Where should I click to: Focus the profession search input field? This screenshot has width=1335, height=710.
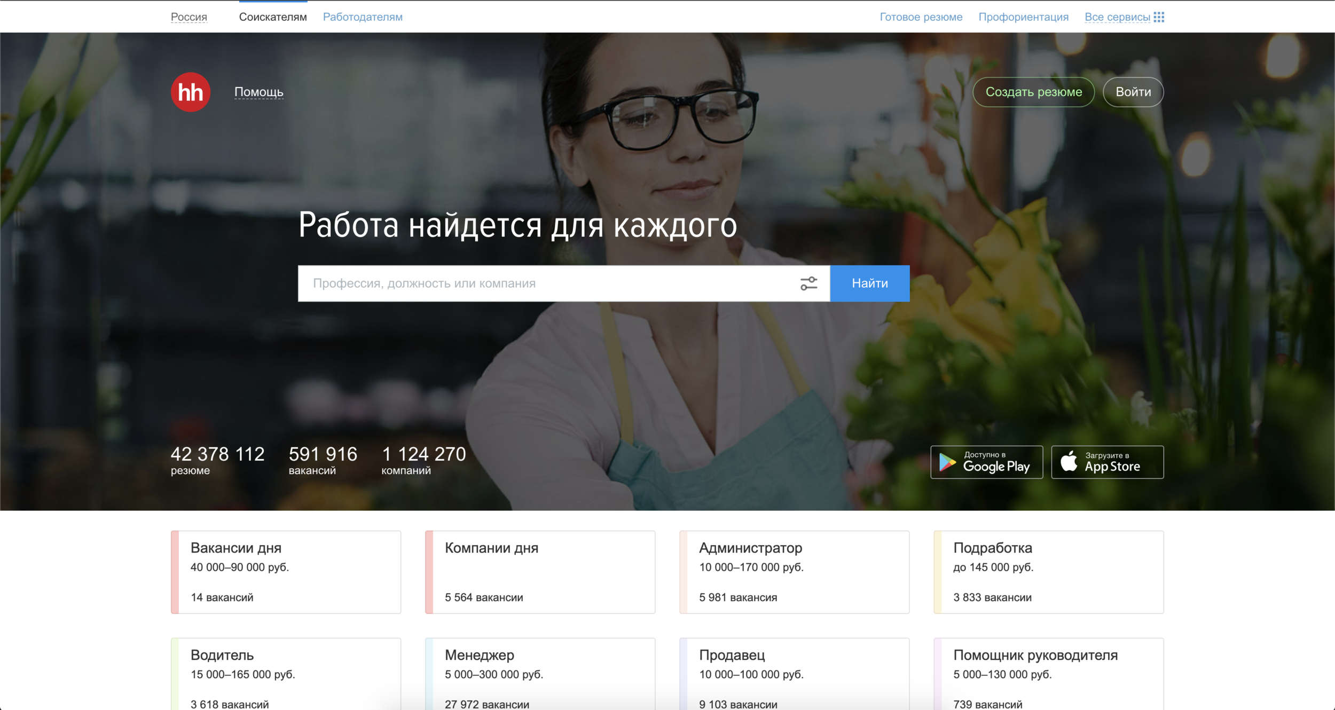545,283
